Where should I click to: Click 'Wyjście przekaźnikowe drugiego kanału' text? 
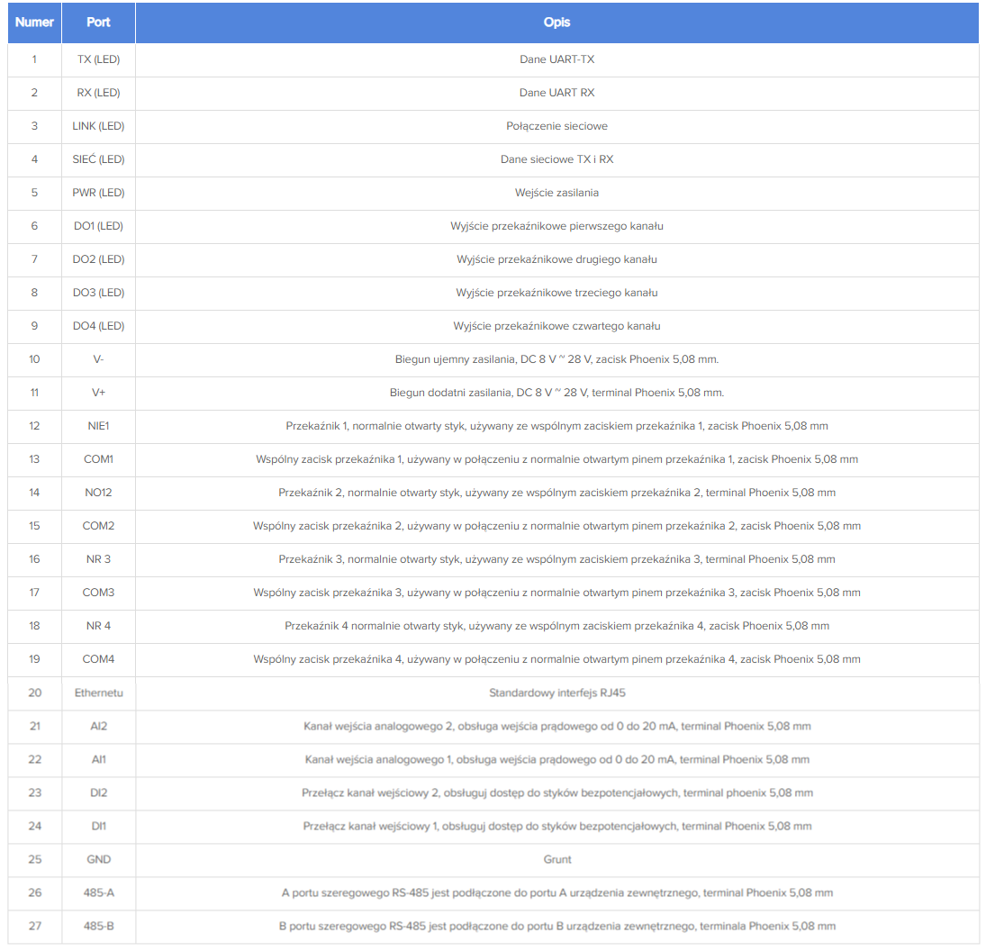coord(557,259)
